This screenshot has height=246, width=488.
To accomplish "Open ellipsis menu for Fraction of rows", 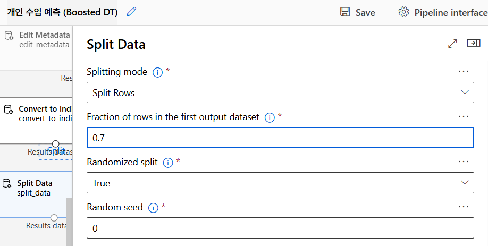I will tap(464, 116).
